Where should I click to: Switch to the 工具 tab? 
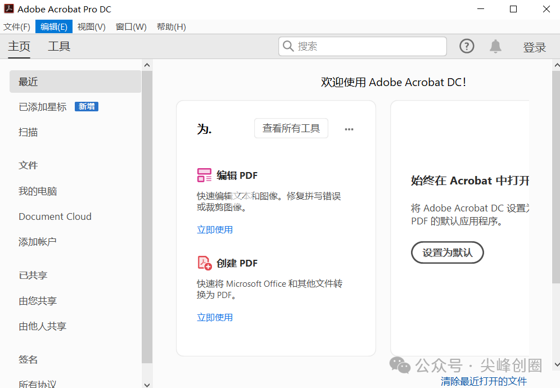(59, 47)
